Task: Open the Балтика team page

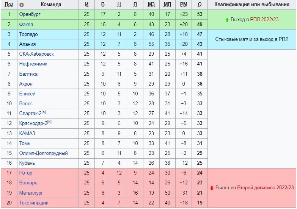Action: click(x=28, y=74)
